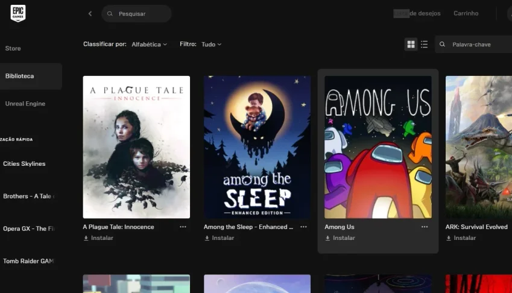
Task: Click the Among the Sleep - Enhanced title
Action: pyautogui.click(x=248, y=227)
